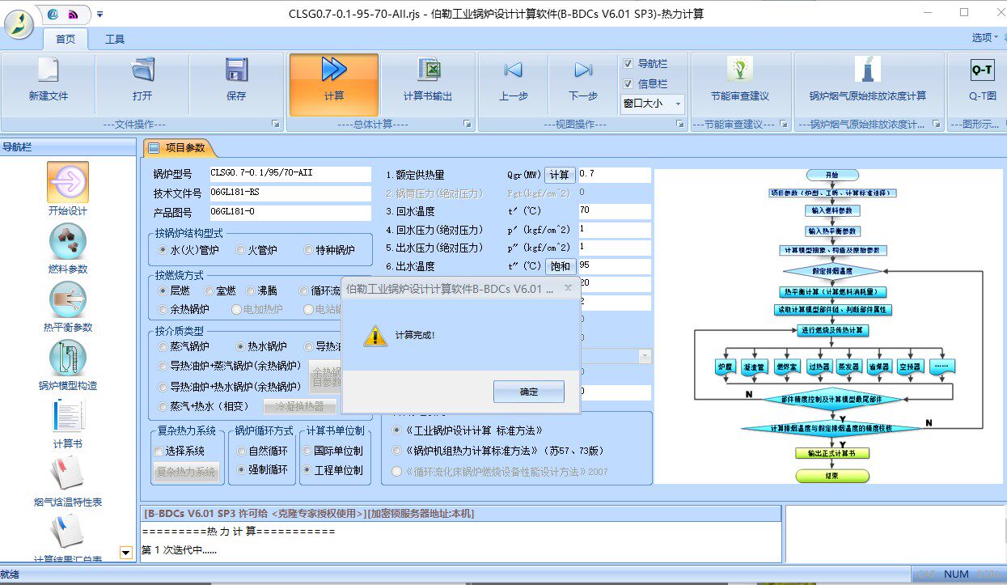The image size is (1007, 585).
Task: Select 蒸汽+热水（相变） radio
Action: [x=163, y=406]
